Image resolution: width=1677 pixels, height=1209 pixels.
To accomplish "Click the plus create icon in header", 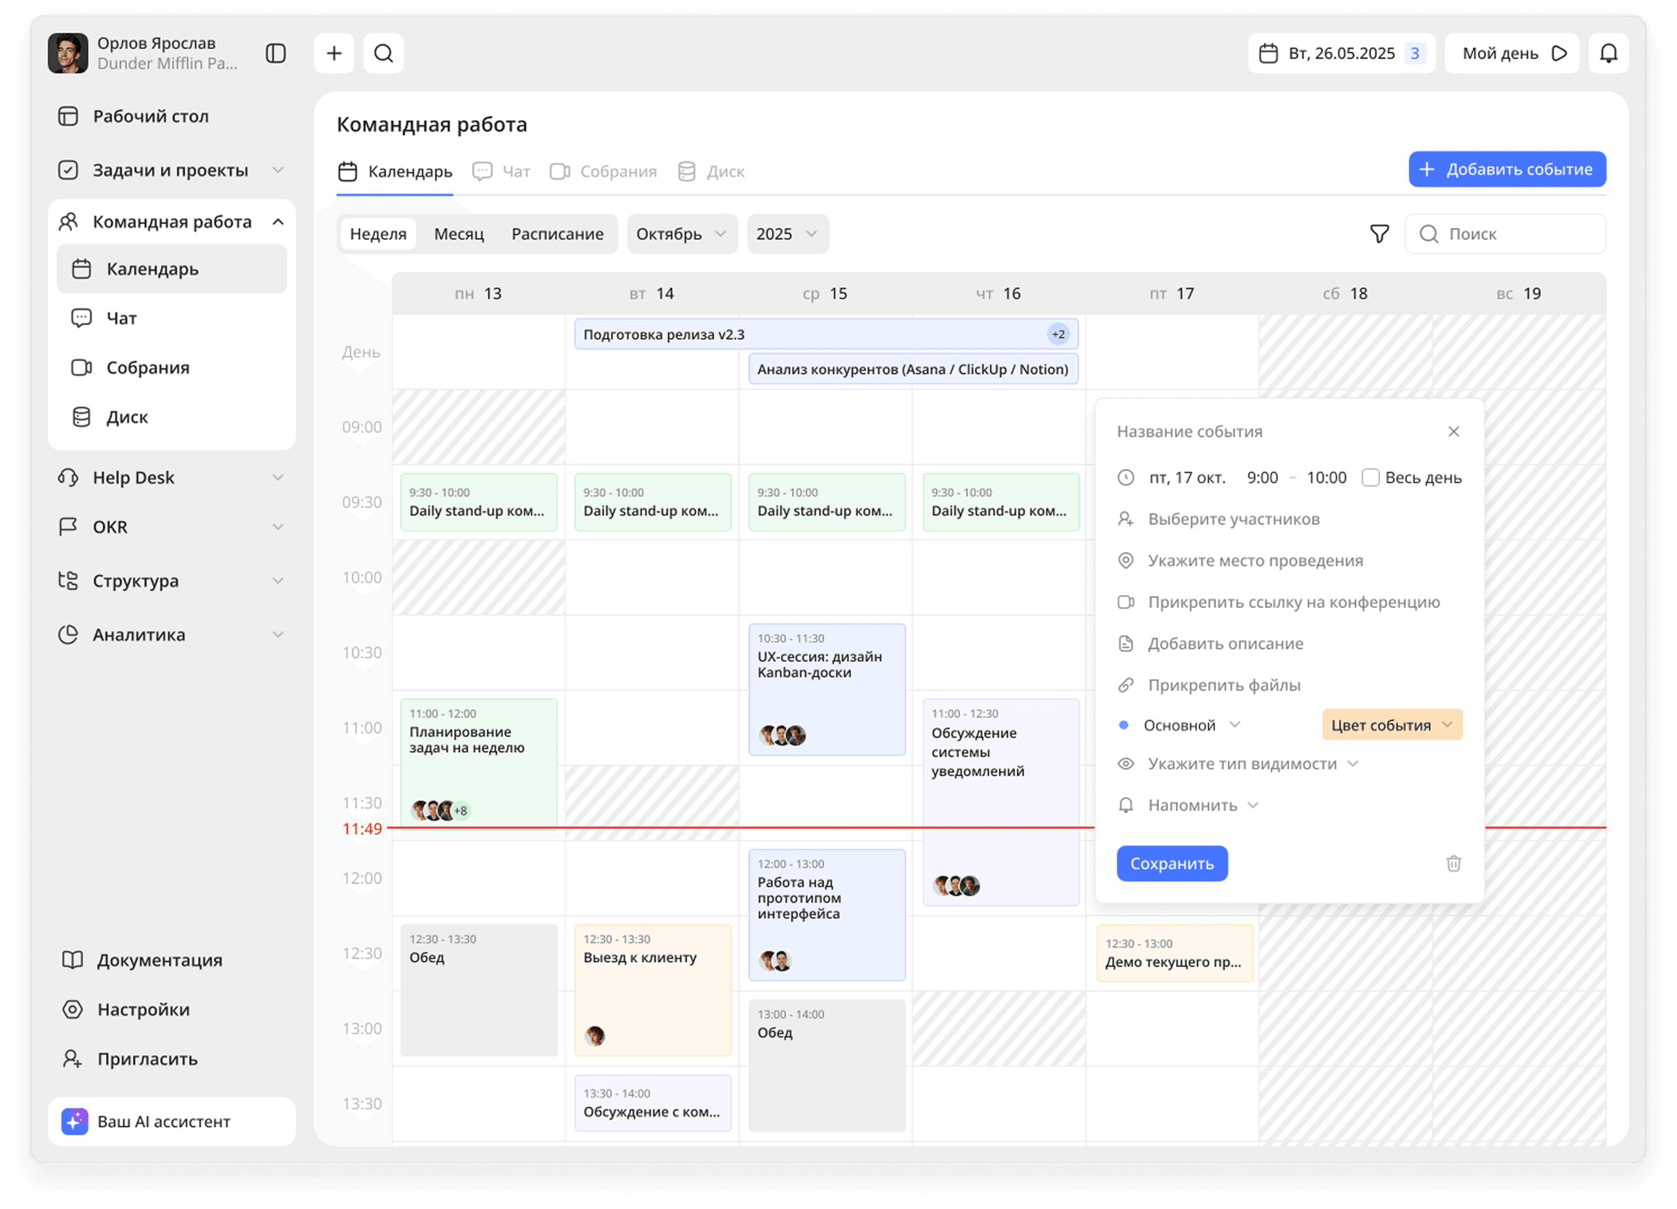I will 334,53.
